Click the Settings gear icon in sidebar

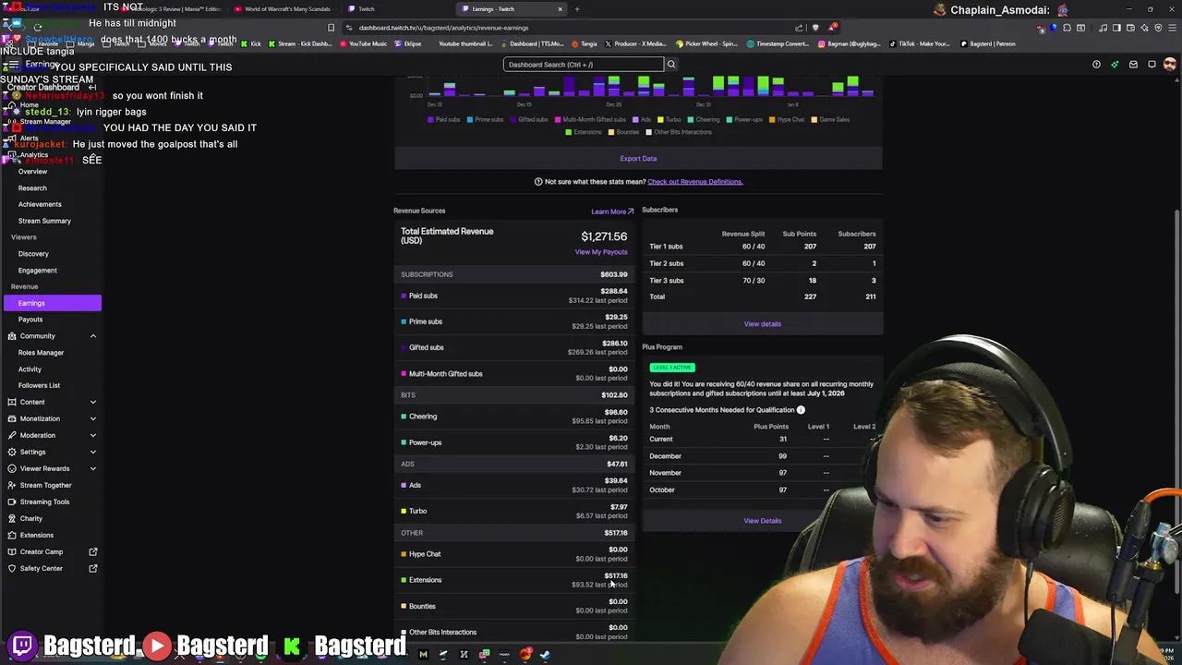11,452
